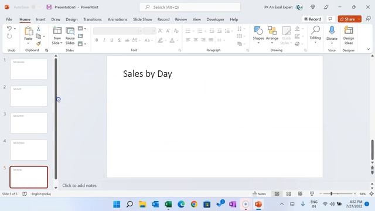375x211 pixels.
Task: Open Font dialog launcher
Action: coord(180,50)
